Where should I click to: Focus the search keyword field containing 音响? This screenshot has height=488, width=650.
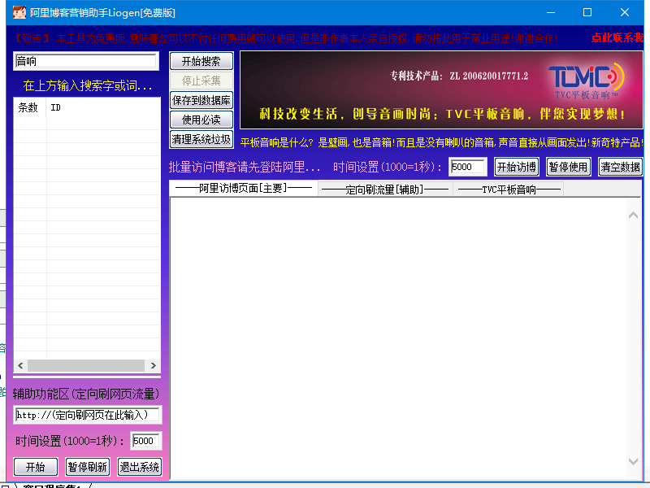click(86, 62)
